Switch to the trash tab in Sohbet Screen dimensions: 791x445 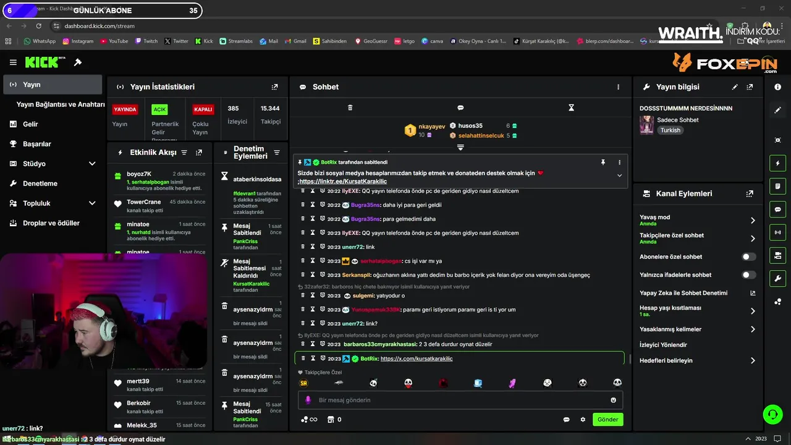350,108
